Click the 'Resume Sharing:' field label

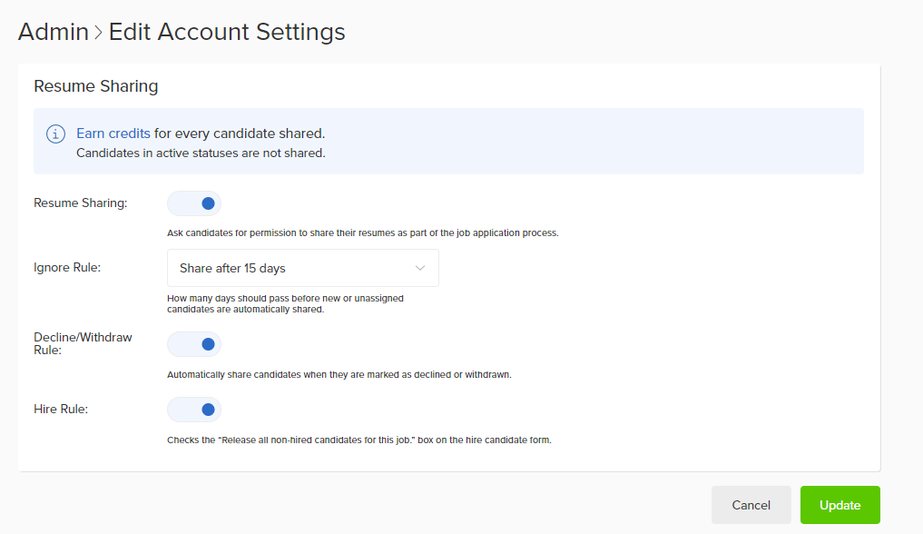81,203
